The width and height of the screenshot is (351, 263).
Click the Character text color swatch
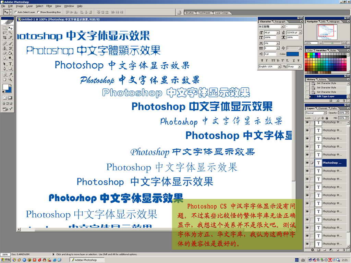tap(293, 54)
